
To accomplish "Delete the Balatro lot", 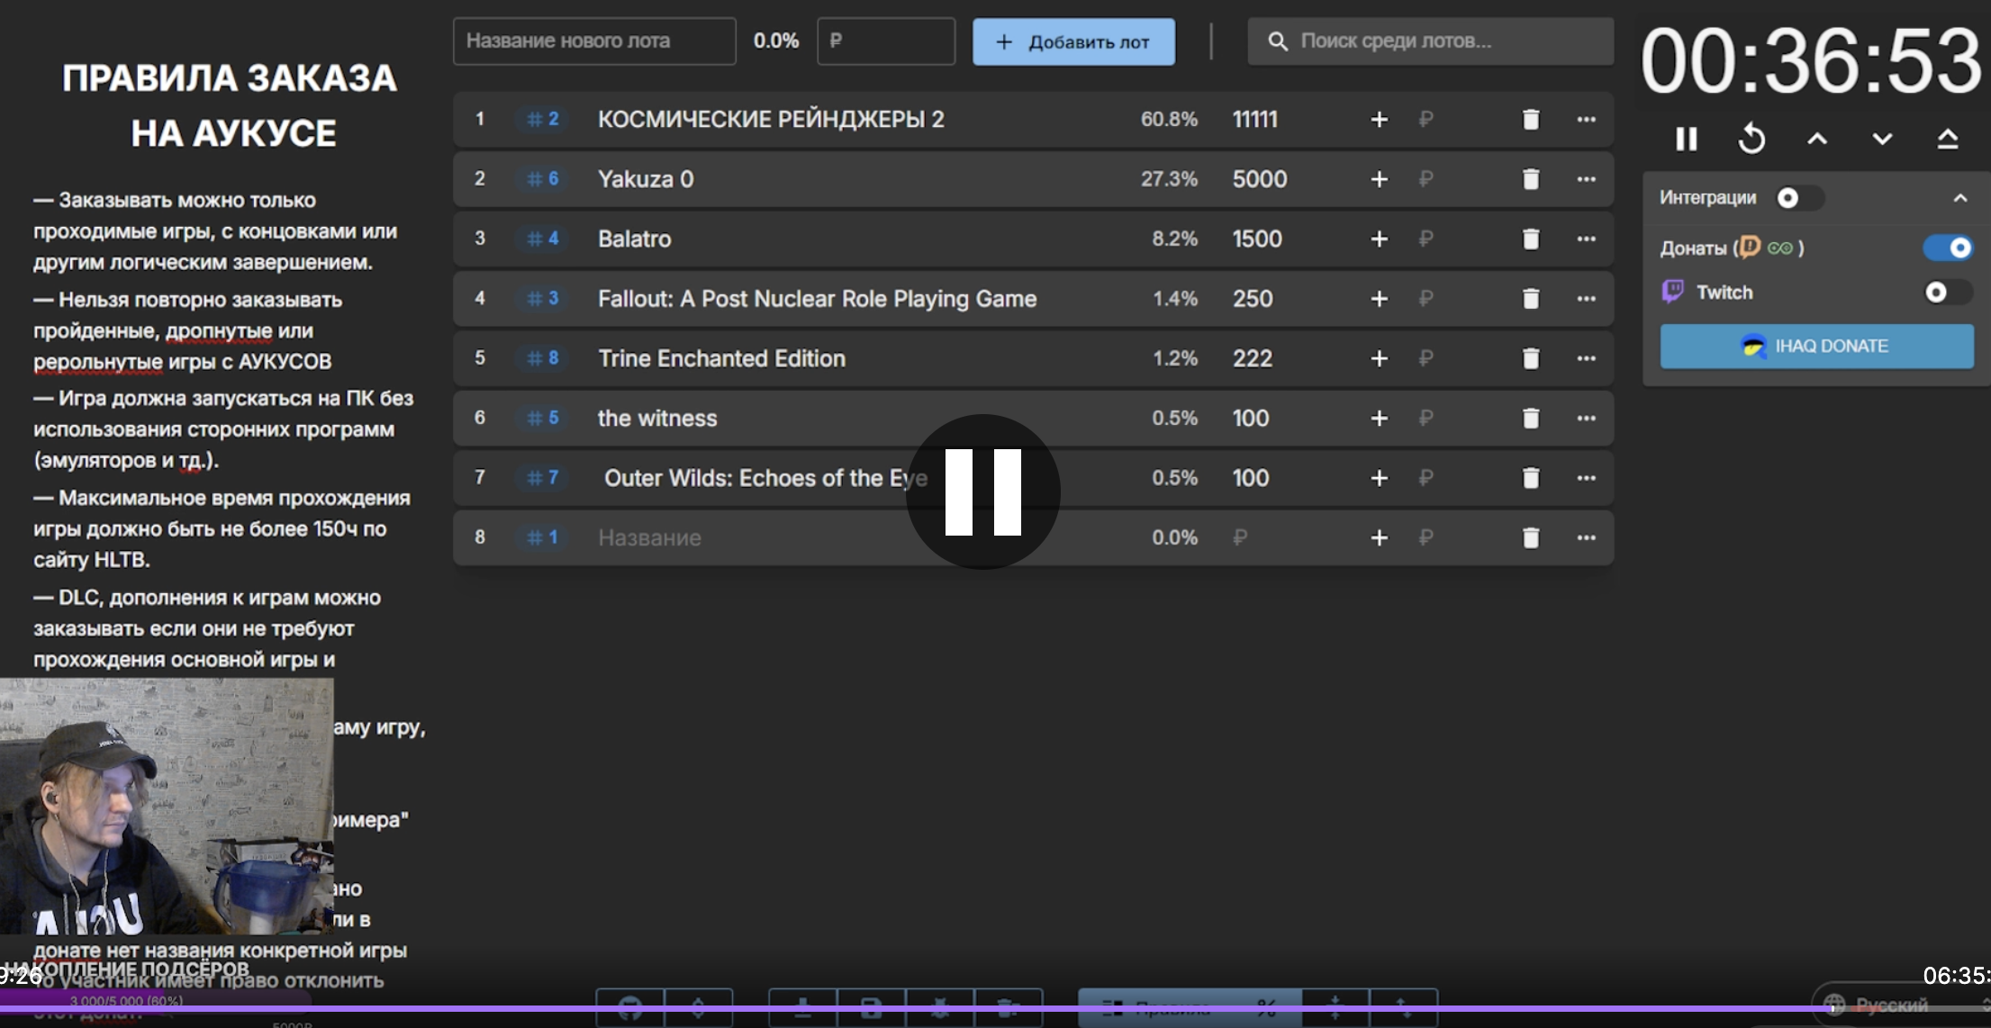I will [x=1530, y=239].
